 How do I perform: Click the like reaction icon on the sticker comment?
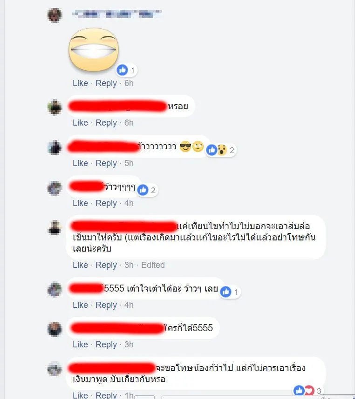(122, 70)
